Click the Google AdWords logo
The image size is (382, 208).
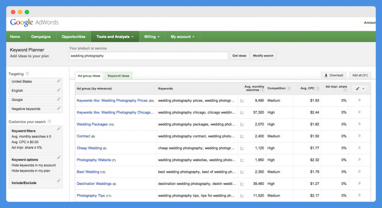[34, 22]
